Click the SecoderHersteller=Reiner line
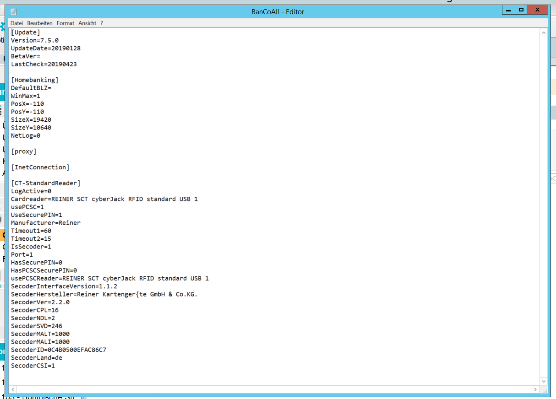556x399 pixels. (104, 294)
